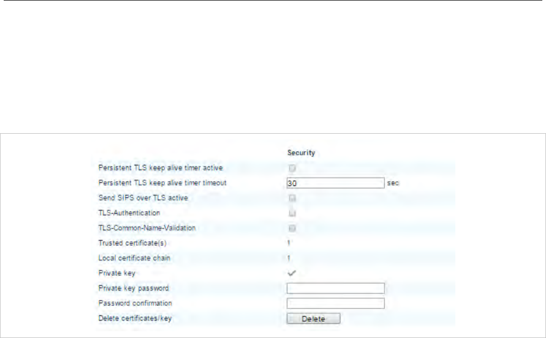Click the Local certificate chain count value
Image resolution: width=546 pixels, height=338 pixels.
(x=289, y=258)
